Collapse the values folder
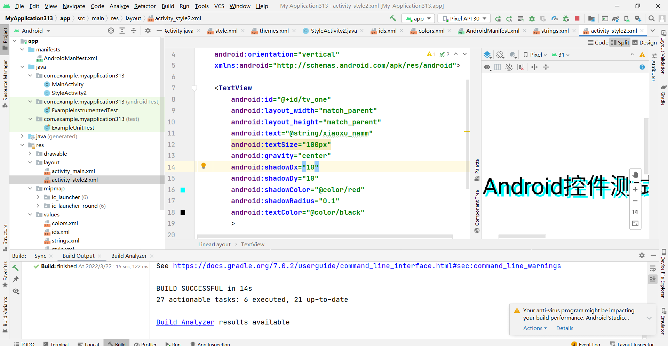 click(30, 214)
